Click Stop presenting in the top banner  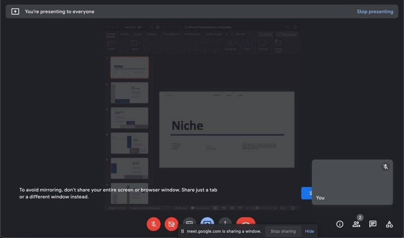click(375, 11)
